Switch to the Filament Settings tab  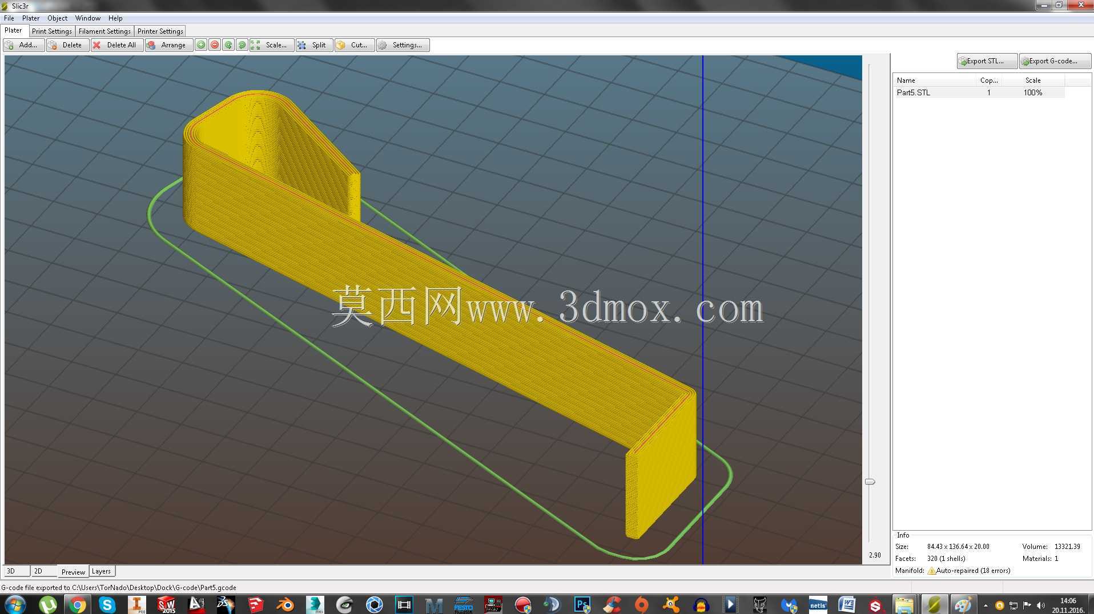tap(104, 31)
